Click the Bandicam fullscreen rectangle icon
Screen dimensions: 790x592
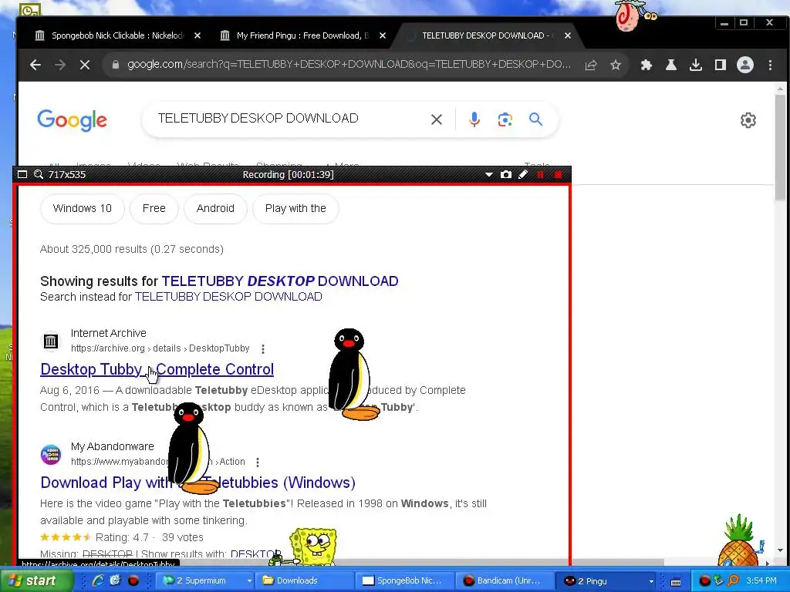22,175
